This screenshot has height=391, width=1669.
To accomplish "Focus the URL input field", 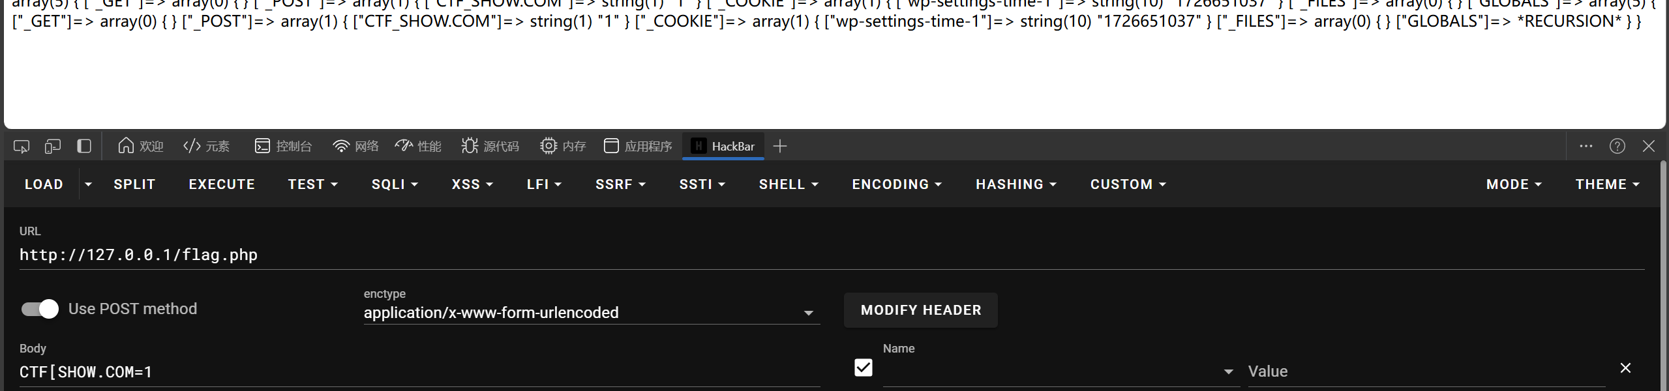I will coord(832,255).
